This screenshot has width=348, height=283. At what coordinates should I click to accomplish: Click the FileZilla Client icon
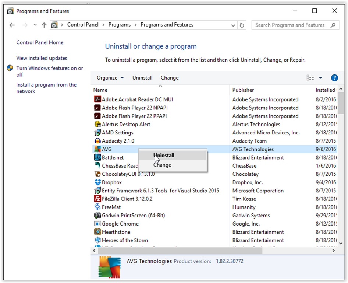97,199
